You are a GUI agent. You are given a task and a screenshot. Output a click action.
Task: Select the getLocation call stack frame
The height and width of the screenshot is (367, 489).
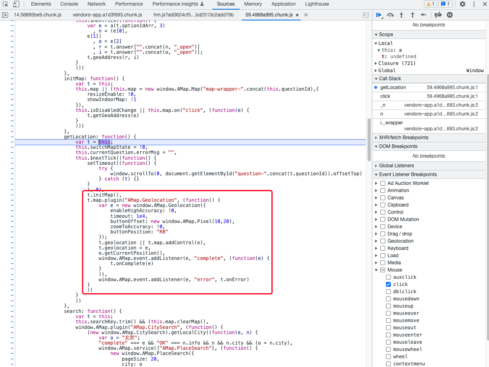coord(429,87)
